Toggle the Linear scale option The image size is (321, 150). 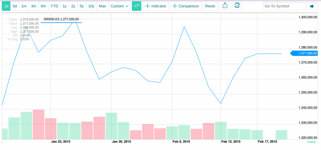pyautogui.click(x=311, y=142)
